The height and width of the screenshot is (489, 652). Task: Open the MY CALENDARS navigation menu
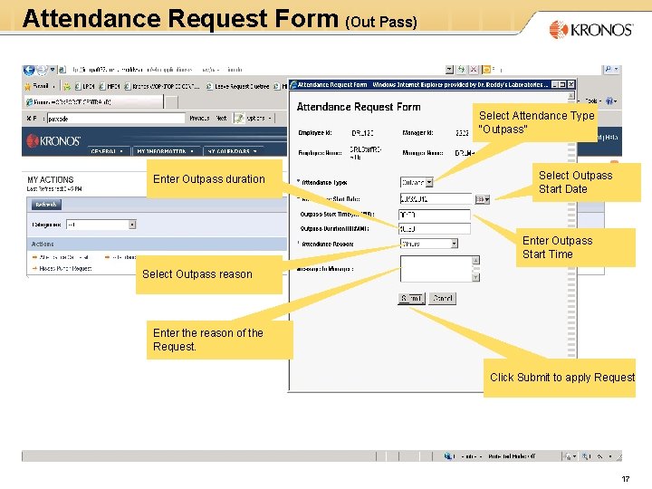[233, 151]
